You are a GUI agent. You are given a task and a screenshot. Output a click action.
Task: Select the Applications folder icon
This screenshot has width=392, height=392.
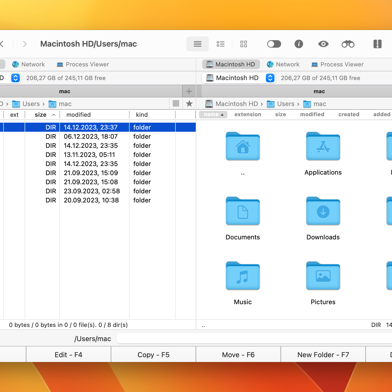click(323, 146)
